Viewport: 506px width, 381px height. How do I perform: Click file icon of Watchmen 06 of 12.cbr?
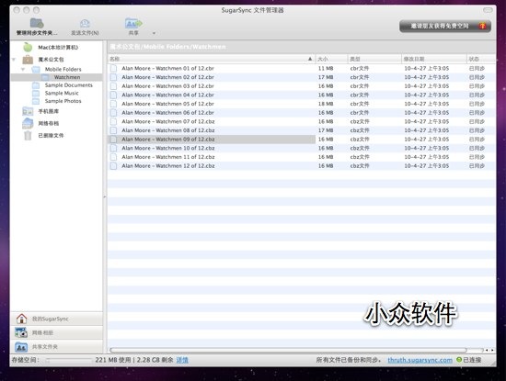[x=113, y=113]
